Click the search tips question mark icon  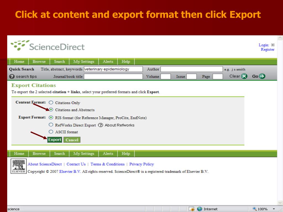(x=12, y=76)
